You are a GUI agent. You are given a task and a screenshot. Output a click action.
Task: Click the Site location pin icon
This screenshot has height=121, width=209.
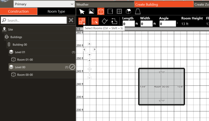4,29
